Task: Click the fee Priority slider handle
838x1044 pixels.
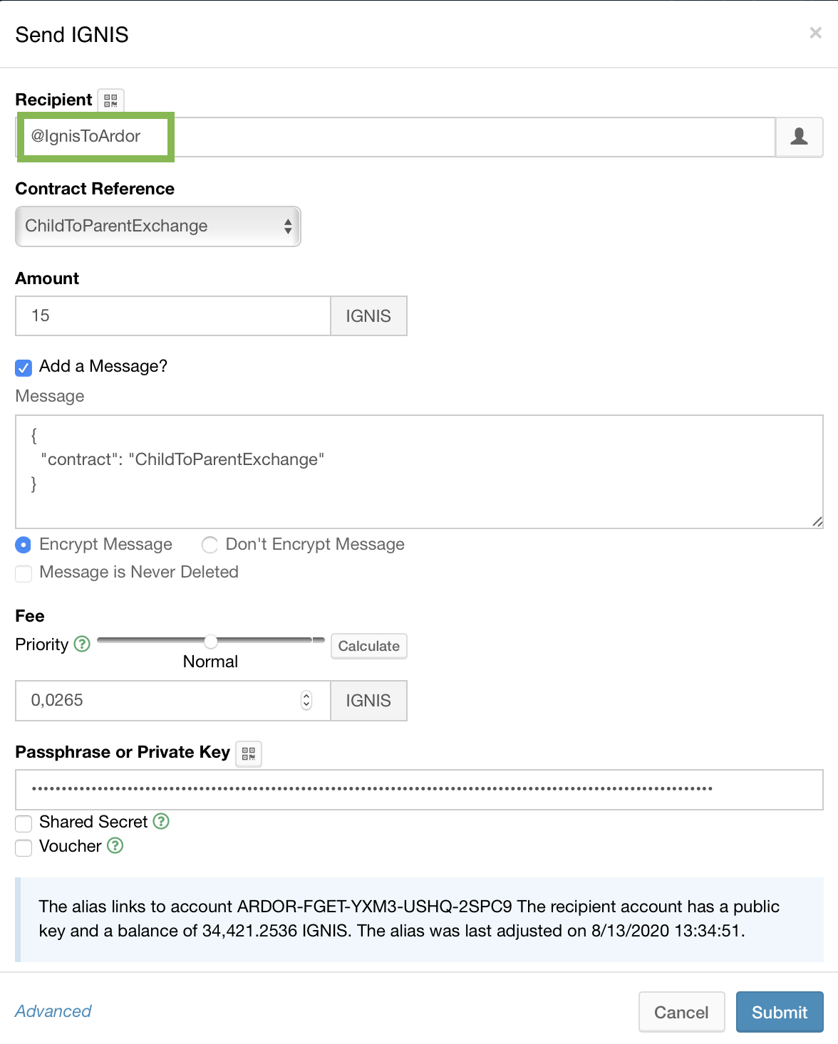Action: tap(211, 642)
